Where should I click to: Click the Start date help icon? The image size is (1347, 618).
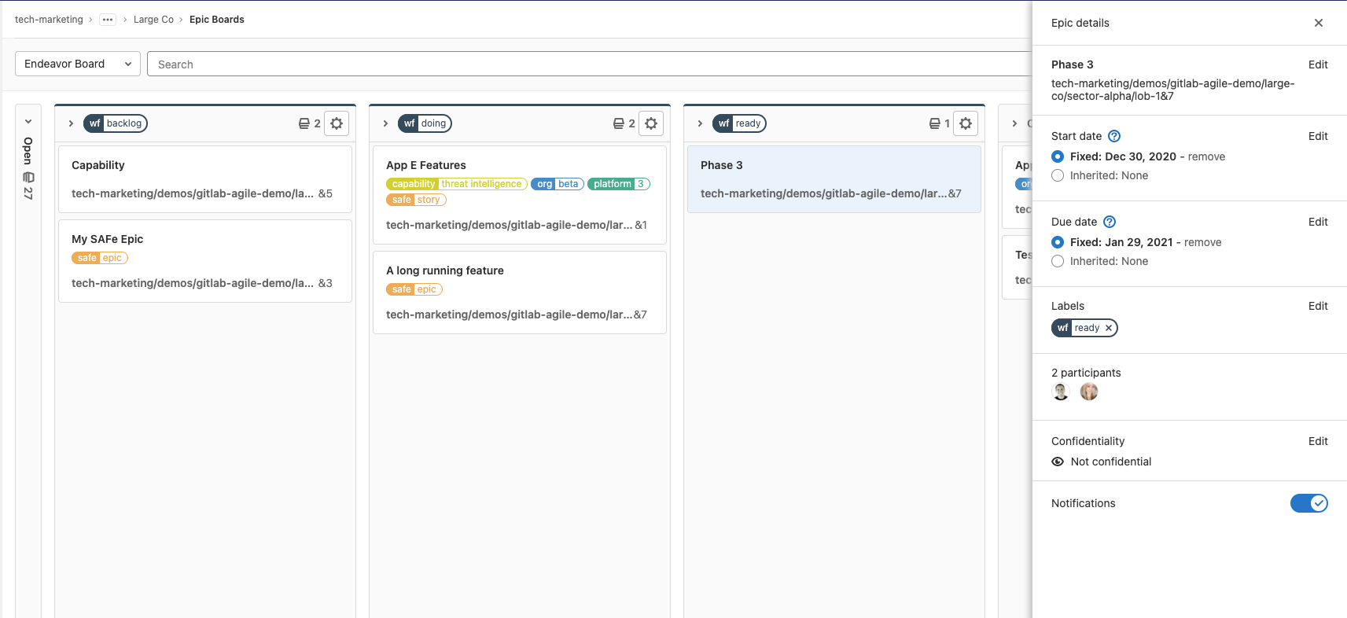[x=1114, y=136]
